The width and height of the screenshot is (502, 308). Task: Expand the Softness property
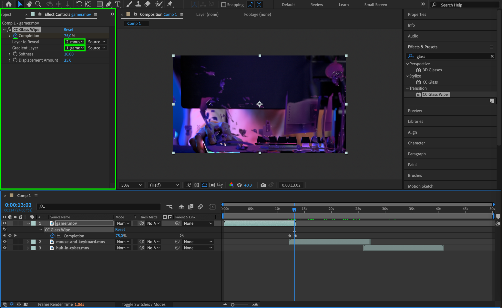click(x=10, y=54)
